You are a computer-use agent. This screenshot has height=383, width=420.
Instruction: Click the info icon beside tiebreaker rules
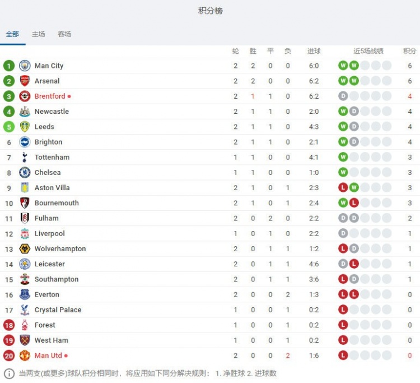click(9, 373)
